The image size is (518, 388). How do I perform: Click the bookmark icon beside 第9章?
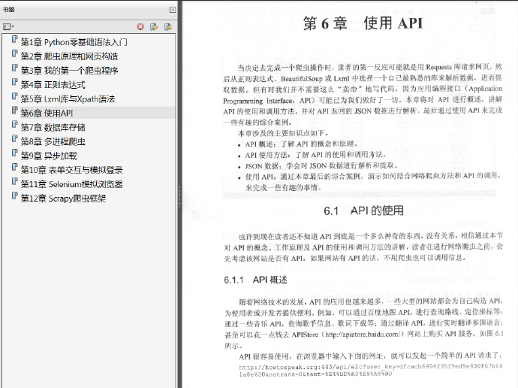tap(14, 153)
